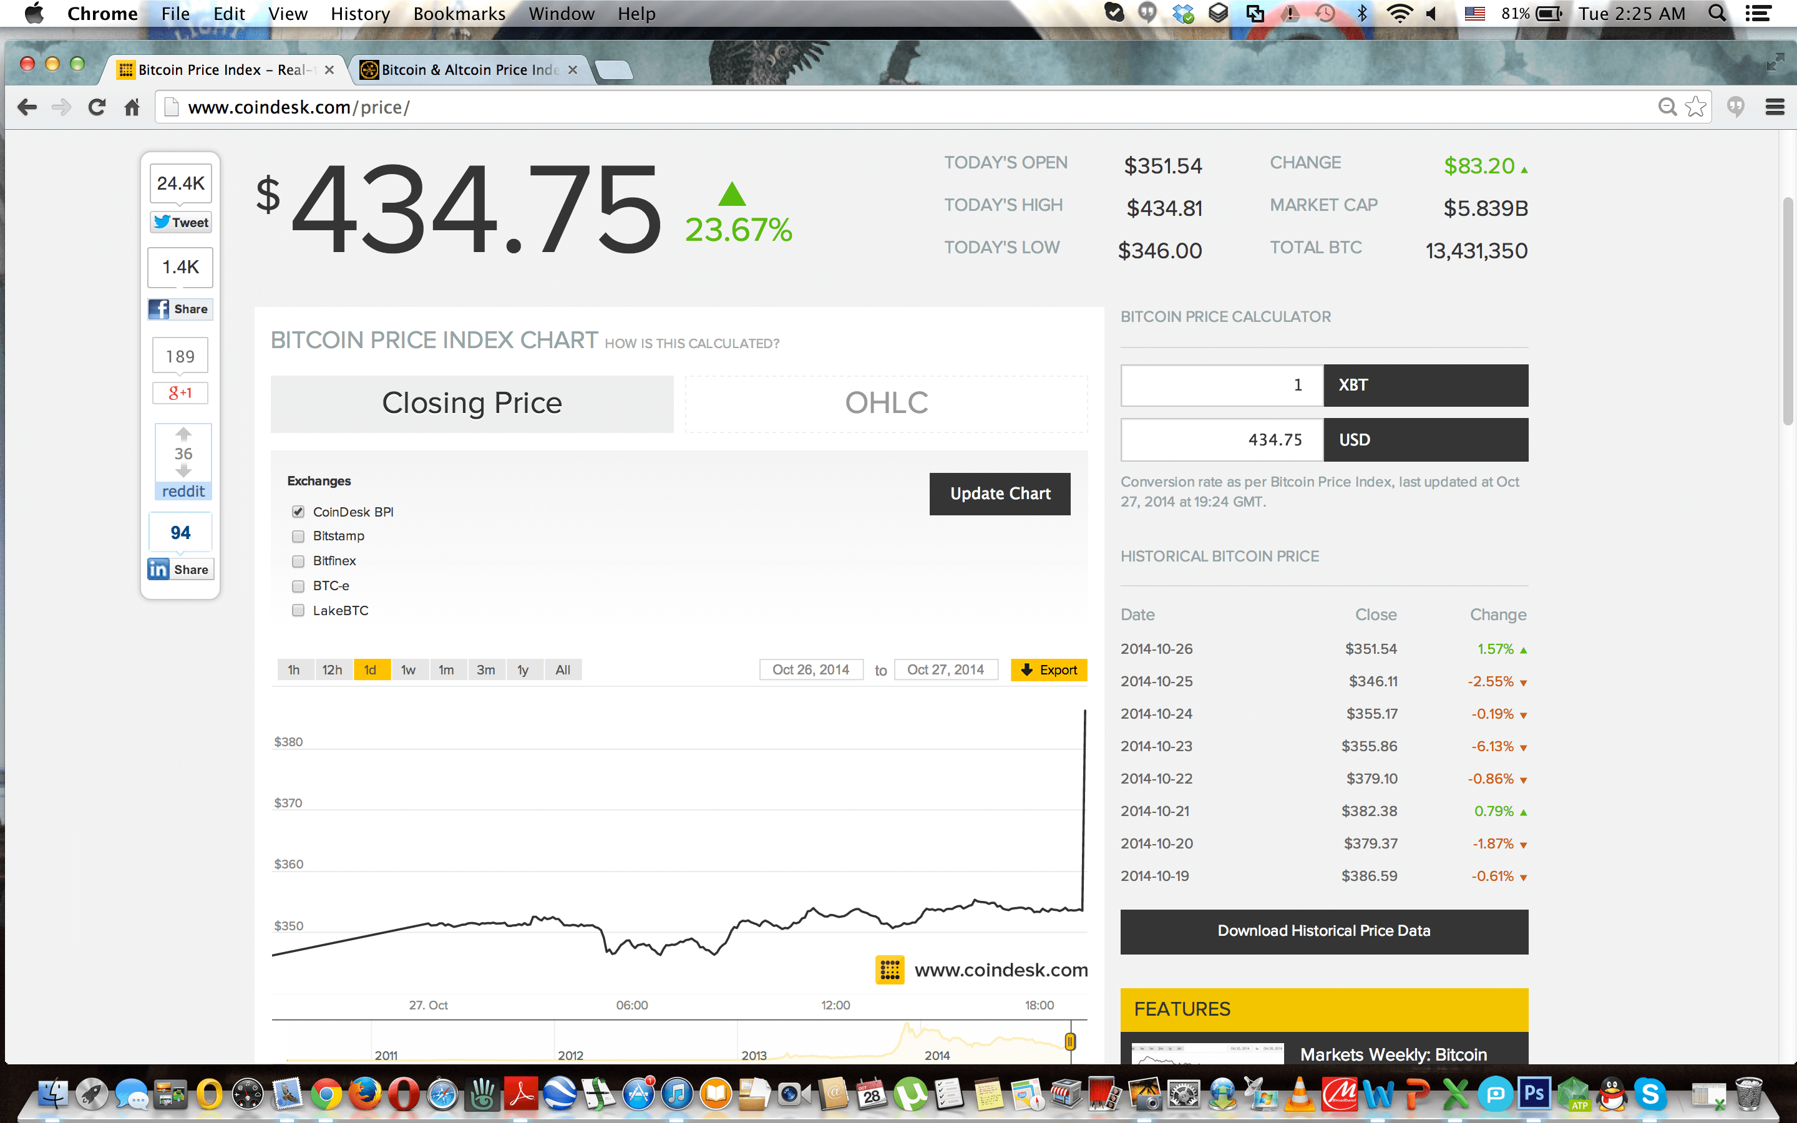
Task: Set the chart range to 12h
Action: click(332, 670)
